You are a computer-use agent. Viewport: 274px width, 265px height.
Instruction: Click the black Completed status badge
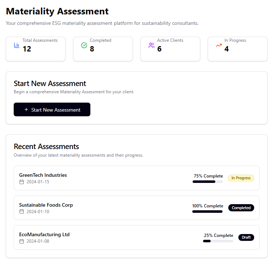click(x=241, y=208)
